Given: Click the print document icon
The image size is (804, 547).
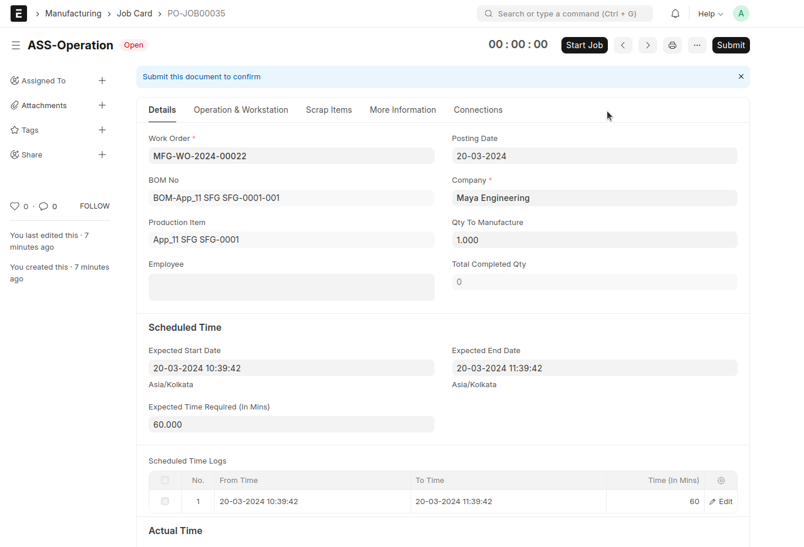Looking at the screenshot, I should point(672,45).
